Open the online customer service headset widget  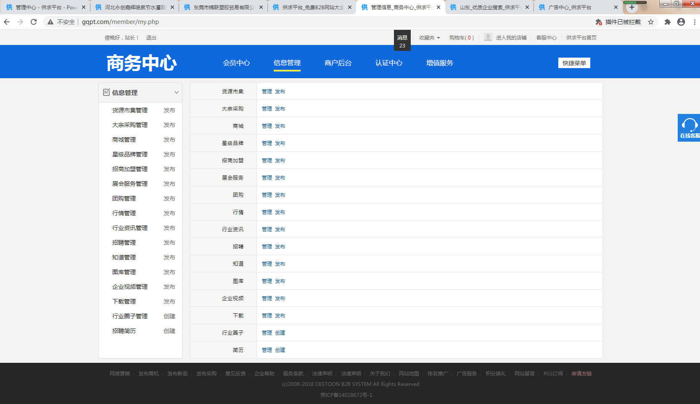point(689,127)
